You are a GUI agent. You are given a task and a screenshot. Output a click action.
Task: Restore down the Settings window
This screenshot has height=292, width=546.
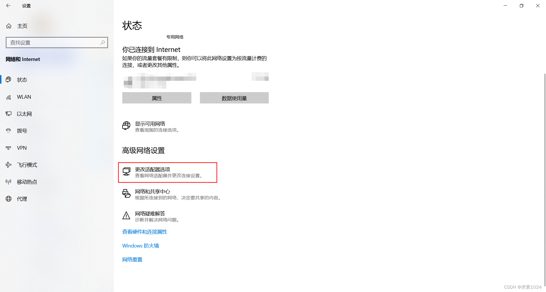pyautogui.click(x=522, y=6)
